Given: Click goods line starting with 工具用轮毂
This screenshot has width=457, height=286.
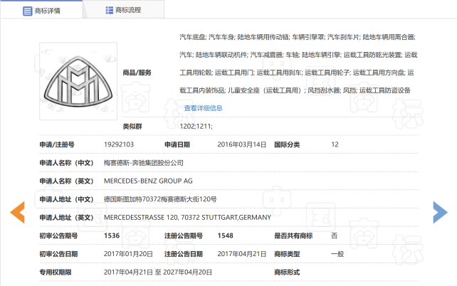Looking at the screenshot, I should pos(297,73).
